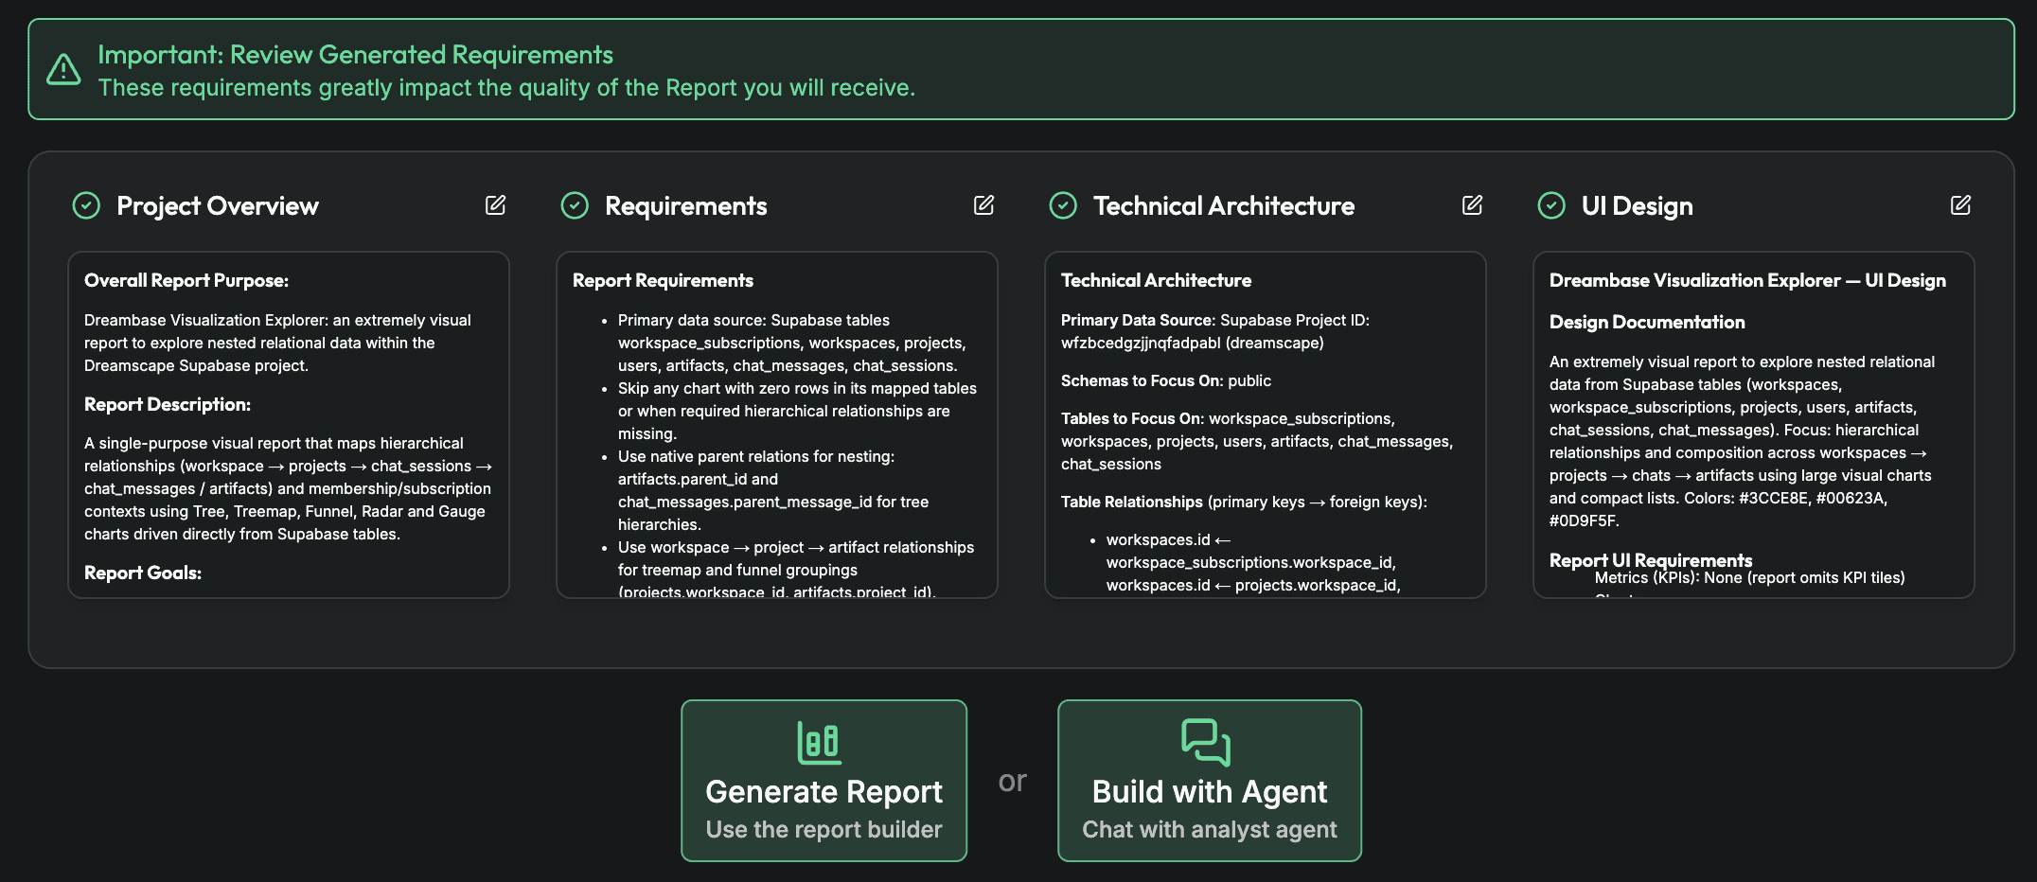The height and width of the screenshot is (882, 2037).
Task: Edit the Requirements section
Action: (x=983, y=205)
